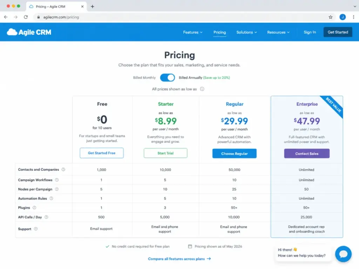Expand the Resources dropdown menu
Screen dimensions: 359x269
(278, 32)
